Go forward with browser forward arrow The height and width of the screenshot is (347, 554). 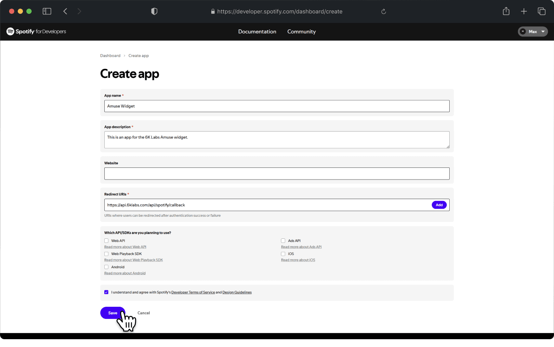point(79,12)
